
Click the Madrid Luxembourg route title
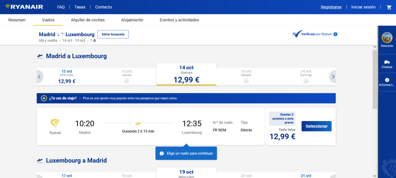[67, 34]
